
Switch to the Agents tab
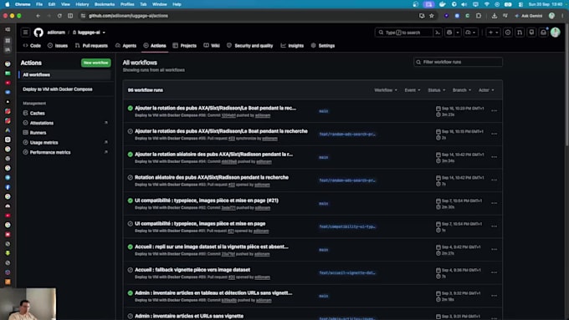click(x=126, y=46)
